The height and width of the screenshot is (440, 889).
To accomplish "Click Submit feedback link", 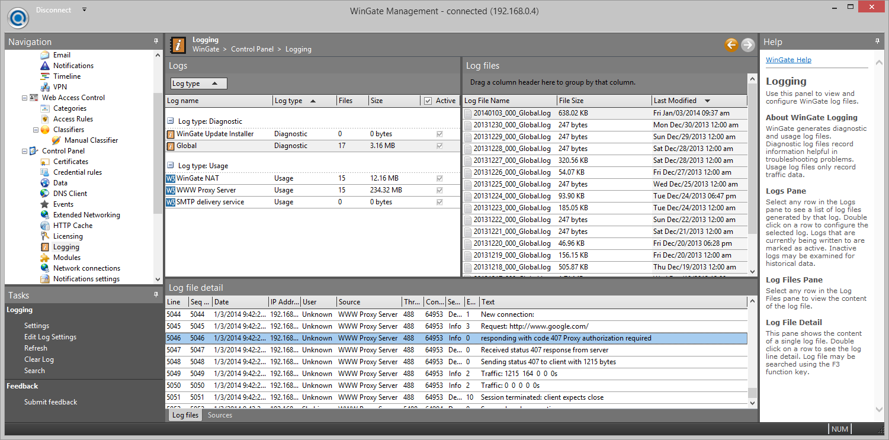I will 51,402.
